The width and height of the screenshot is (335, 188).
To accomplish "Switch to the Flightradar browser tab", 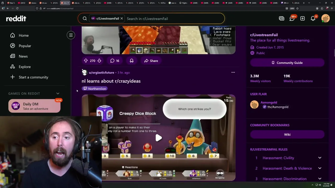I will (x=183, y=3).
